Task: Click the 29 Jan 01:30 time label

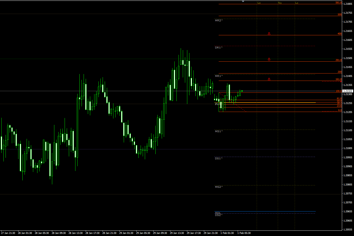Action: pyautogui.click(x=126, y=233)
